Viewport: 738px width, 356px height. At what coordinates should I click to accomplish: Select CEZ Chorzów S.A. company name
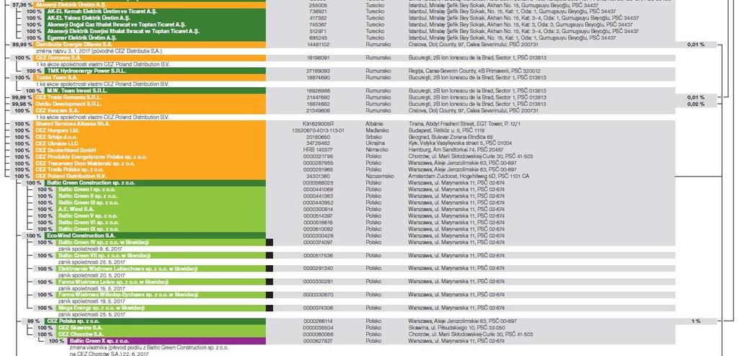pos(80,334)
